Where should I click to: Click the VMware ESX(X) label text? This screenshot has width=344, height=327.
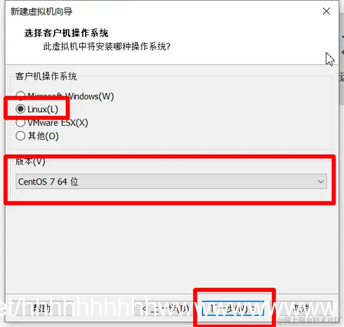(x=58, y=123)
